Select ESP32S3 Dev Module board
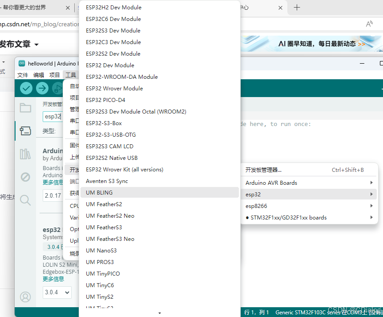 click(x=160, y=31)
